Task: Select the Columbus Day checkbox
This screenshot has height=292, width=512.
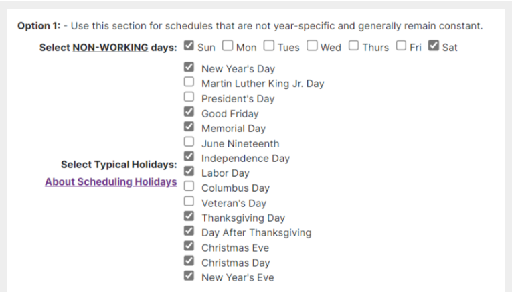Action: pos(189,186)
